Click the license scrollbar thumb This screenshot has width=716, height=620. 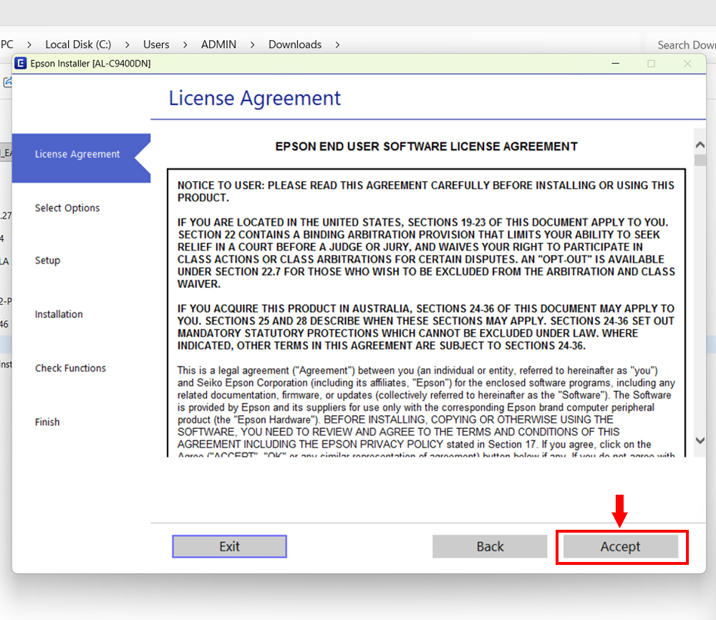pyautogui.click(x=700, y=160)
